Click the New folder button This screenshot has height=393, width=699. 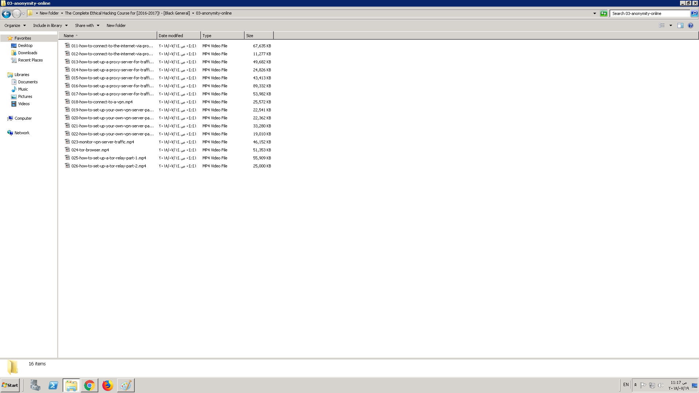(x=116, y=25)
